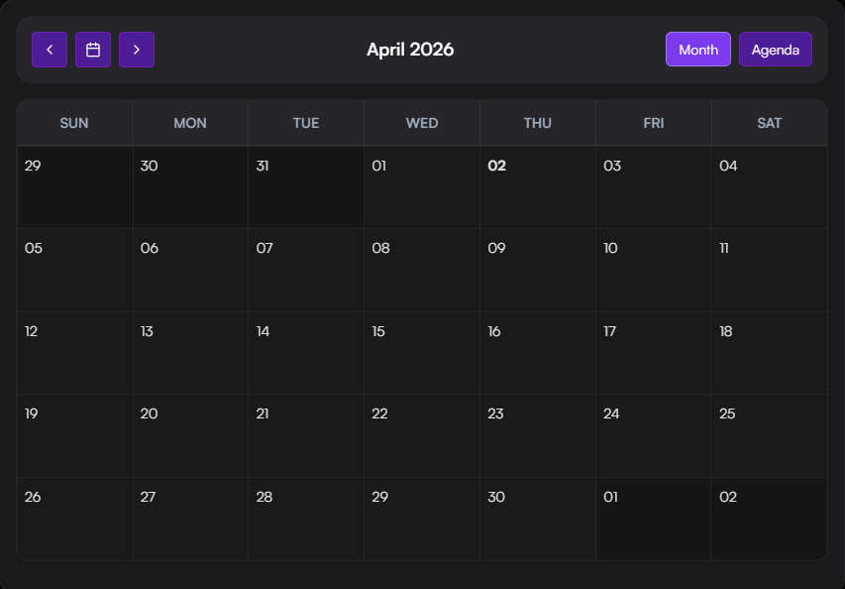
Task: Select April 11 on the calendar
Action: pyautogui.click(x=769, y=269)
